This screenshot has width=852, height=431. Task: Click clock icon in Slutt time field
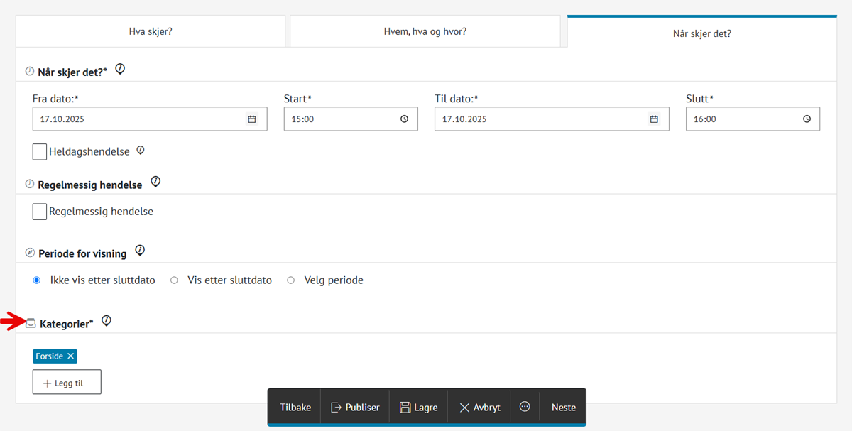coord(807,119)
